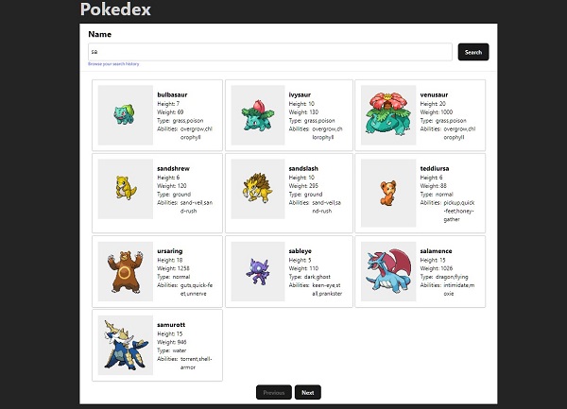Click the bulbasaur name heading
The width and height of the screenshot is (567, 409).
click(172, 94)
